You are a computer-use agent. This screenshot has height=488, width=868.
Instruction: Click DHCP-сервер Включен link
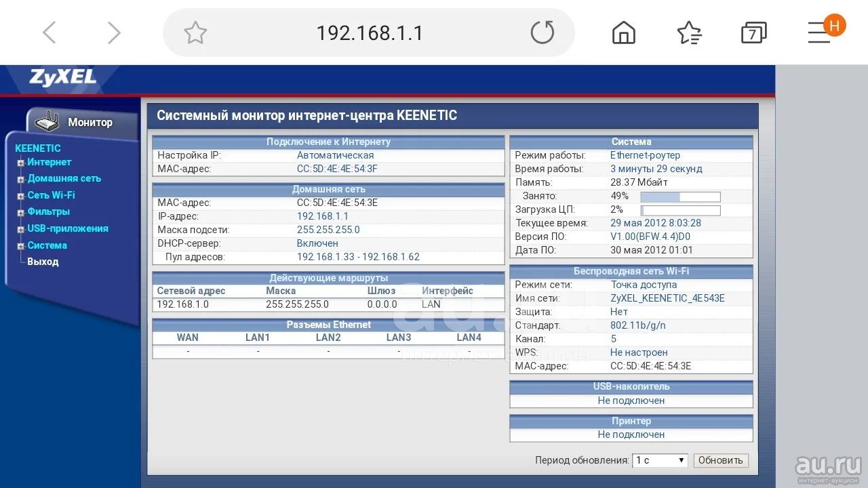(317, 243)
